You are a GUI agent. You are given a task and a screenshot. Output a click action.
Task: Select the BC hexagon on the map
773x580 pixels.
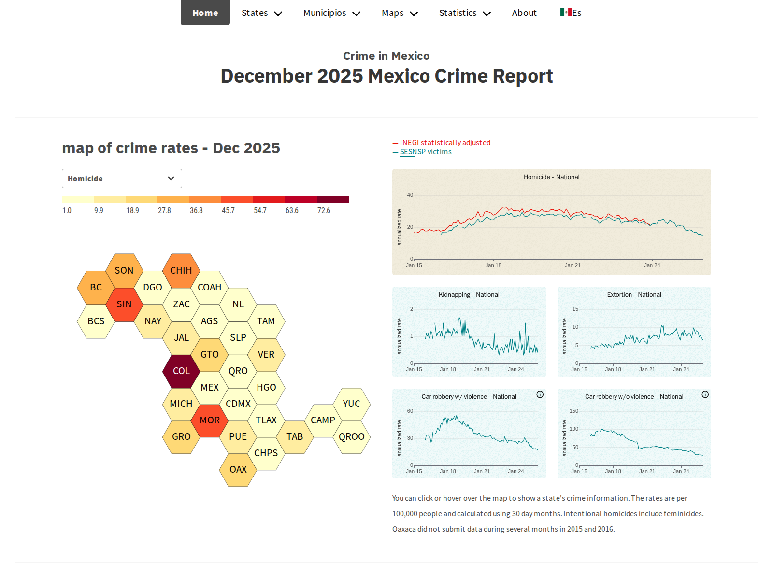coord(96,287)
